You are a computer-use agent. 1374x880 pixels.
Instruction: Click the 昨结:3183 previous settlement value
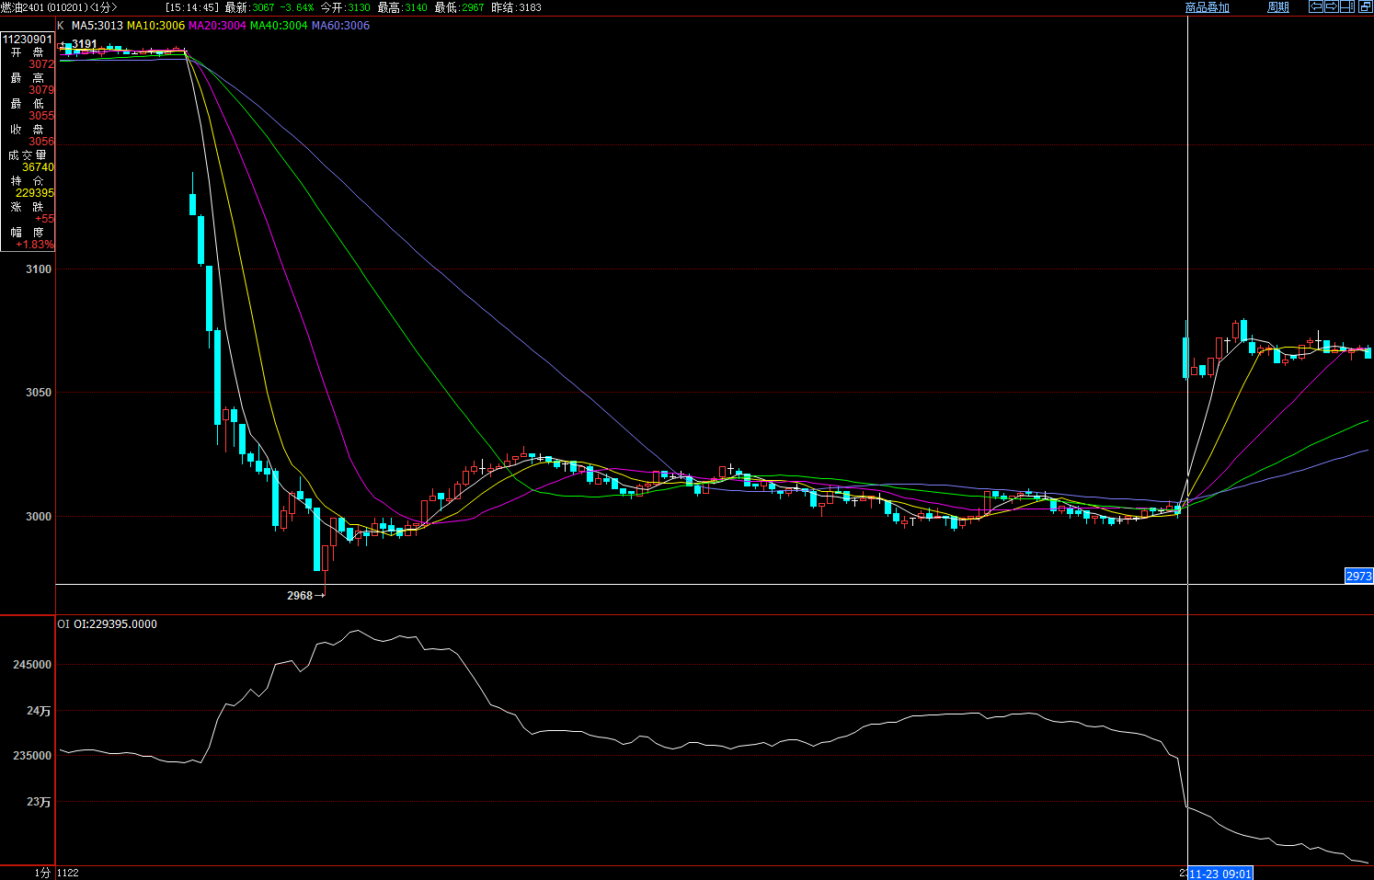pyautogui.click(x=516, y=7)
